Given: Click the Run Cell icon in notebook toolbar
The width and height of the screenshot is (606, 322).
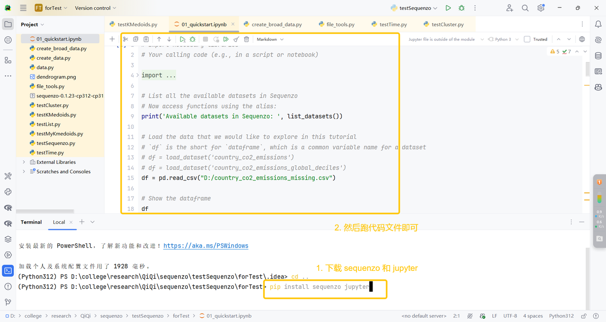Looking at the screenshot, I should [182, 39].
